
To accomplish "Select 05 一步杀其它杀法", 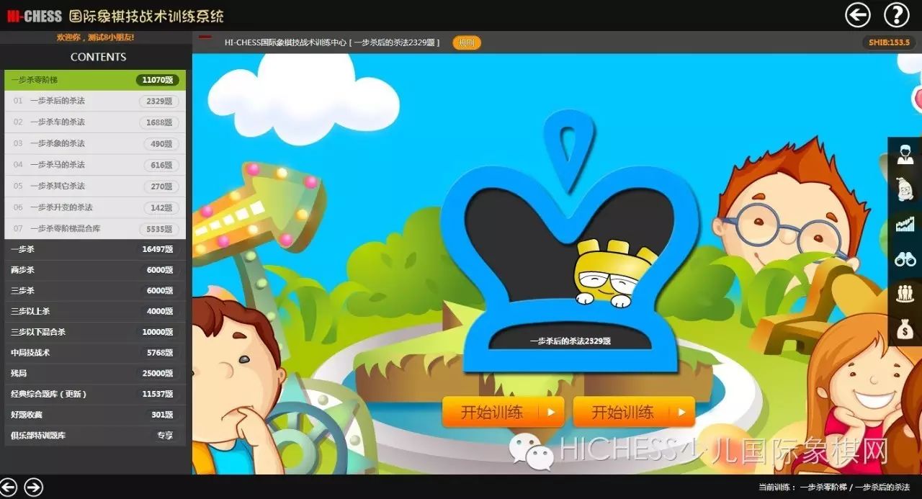I will tap(95, 186).
